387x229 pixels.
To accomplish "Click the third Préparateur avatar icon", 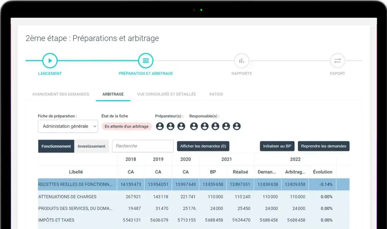I will coord(181,126).
